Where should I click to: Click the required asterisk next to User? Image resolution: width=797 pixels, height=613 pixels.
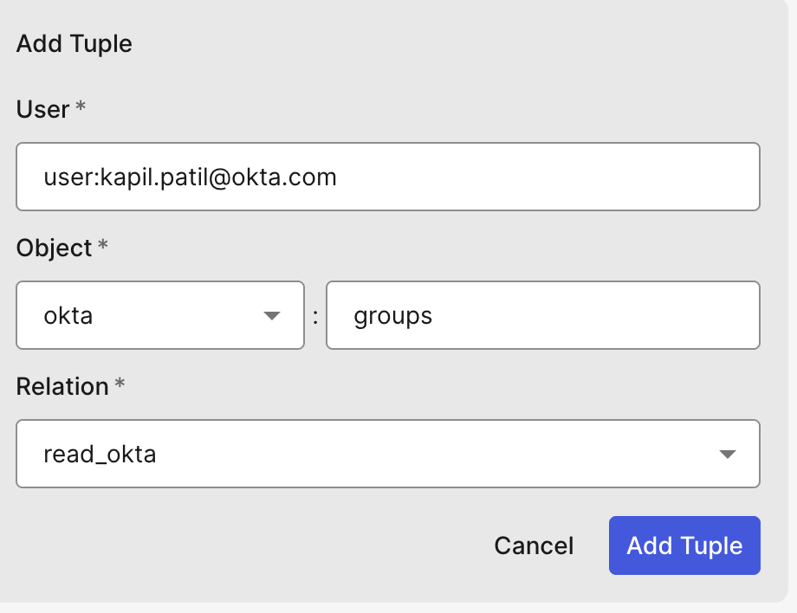[x=81, y=107]
